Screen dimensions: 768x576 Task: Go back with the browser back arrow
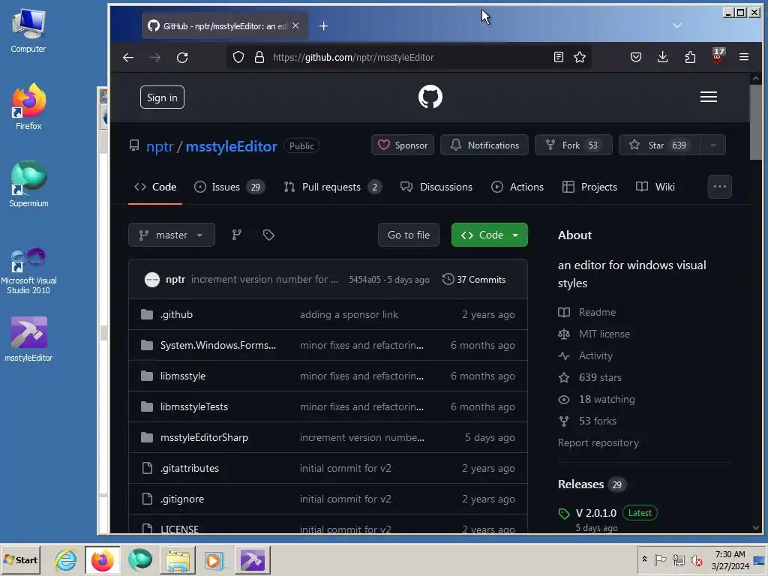point(128,57)
